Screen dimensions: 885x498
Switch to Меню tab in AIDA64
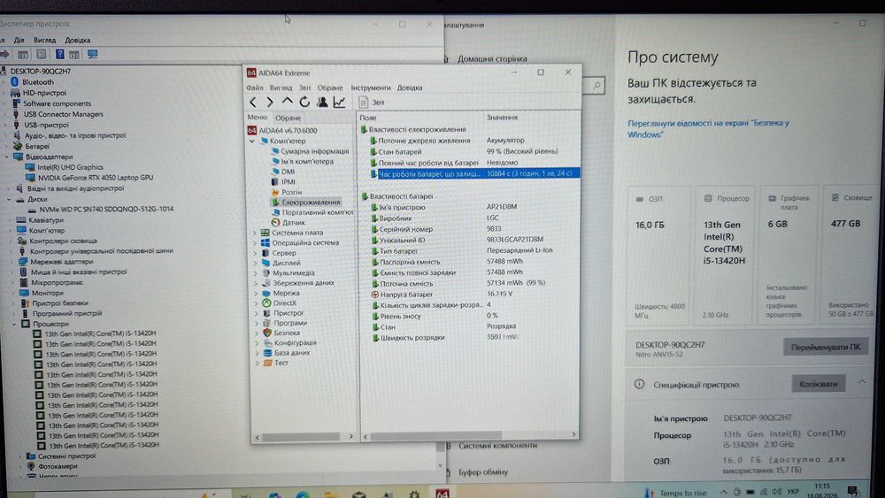click(x=257, y=118)
